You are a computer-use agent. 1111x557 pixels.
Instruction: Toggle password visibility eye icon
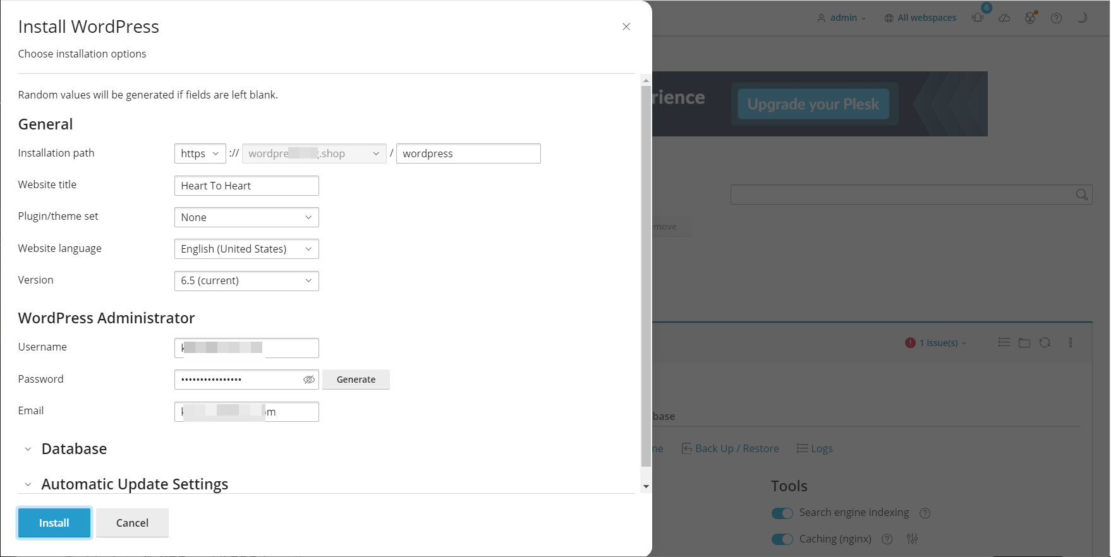pos(309,380)
